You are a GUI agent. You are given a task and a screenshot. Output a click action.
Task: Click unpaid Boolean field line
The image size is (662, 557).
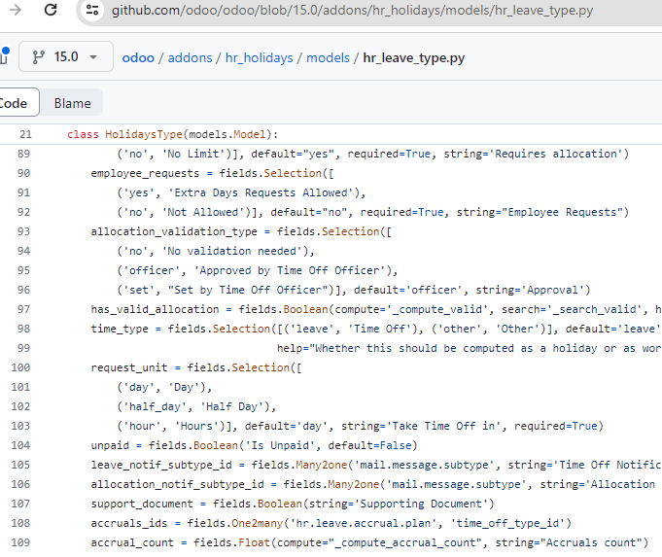coord(254,445)
